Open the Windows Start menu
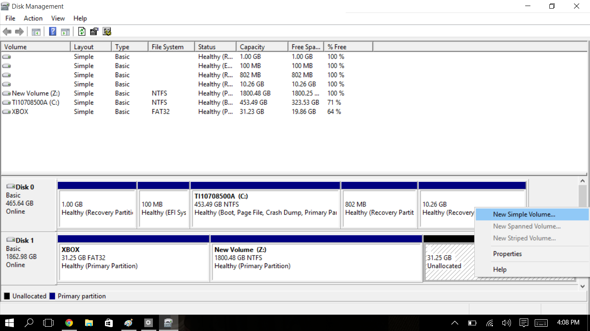 point(9,322)
